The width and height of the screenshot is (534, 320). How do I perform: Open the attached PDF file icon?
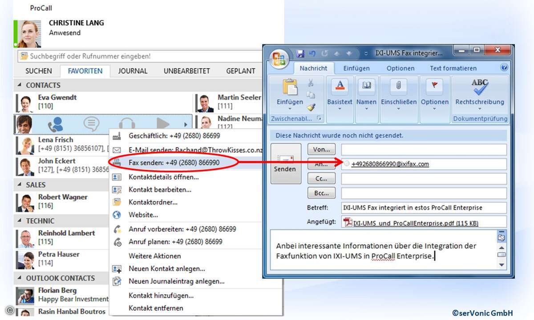[348, 222]
